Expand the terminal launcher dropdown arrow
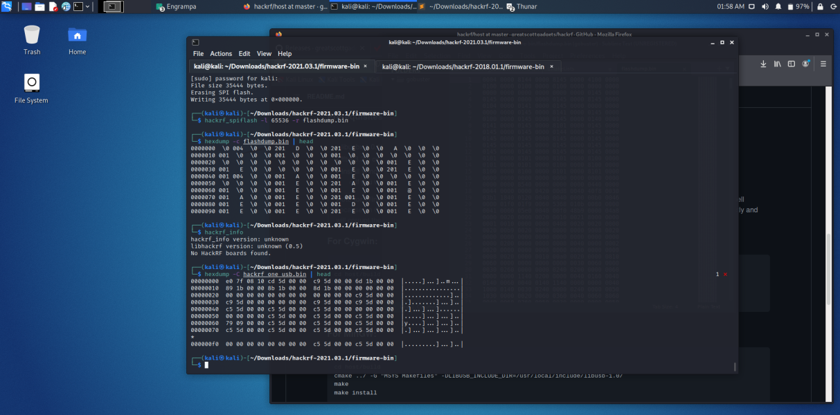Screen dimensions: 840x415 [x=87, y=6]
